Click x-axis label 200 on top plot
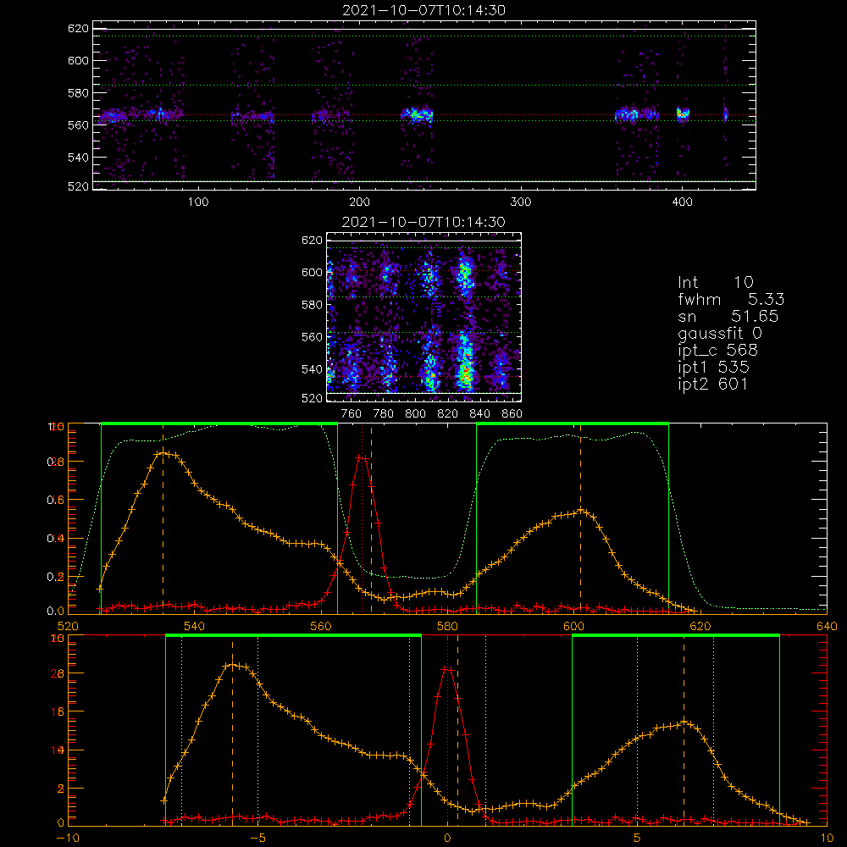847x847 pixels. 359,202
